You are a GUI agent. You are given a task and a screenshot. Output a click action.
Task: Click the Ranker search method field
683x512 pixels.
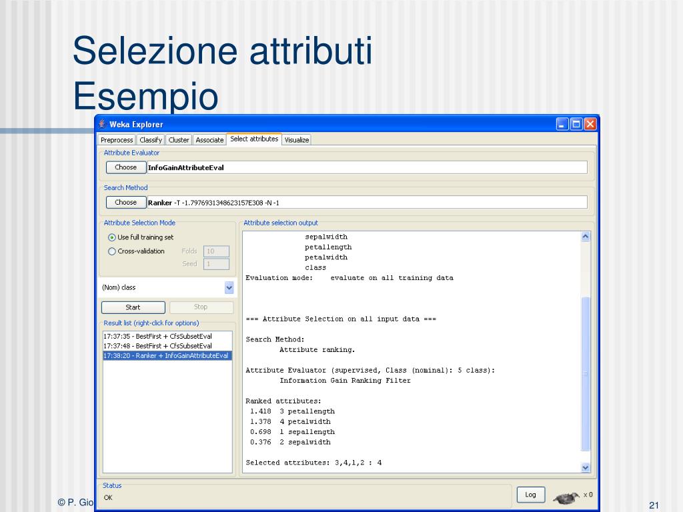click(x=368, y=203)
